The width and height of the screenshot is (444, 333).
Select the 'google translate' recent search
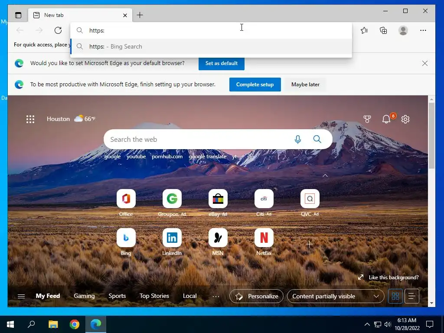[208, 157]
